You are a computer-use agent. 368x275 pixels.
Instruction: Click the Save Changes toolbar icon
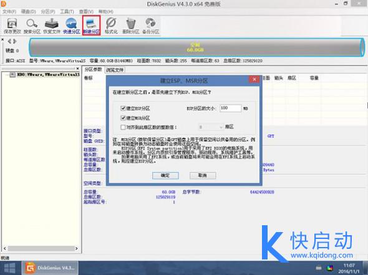point(12,26)
